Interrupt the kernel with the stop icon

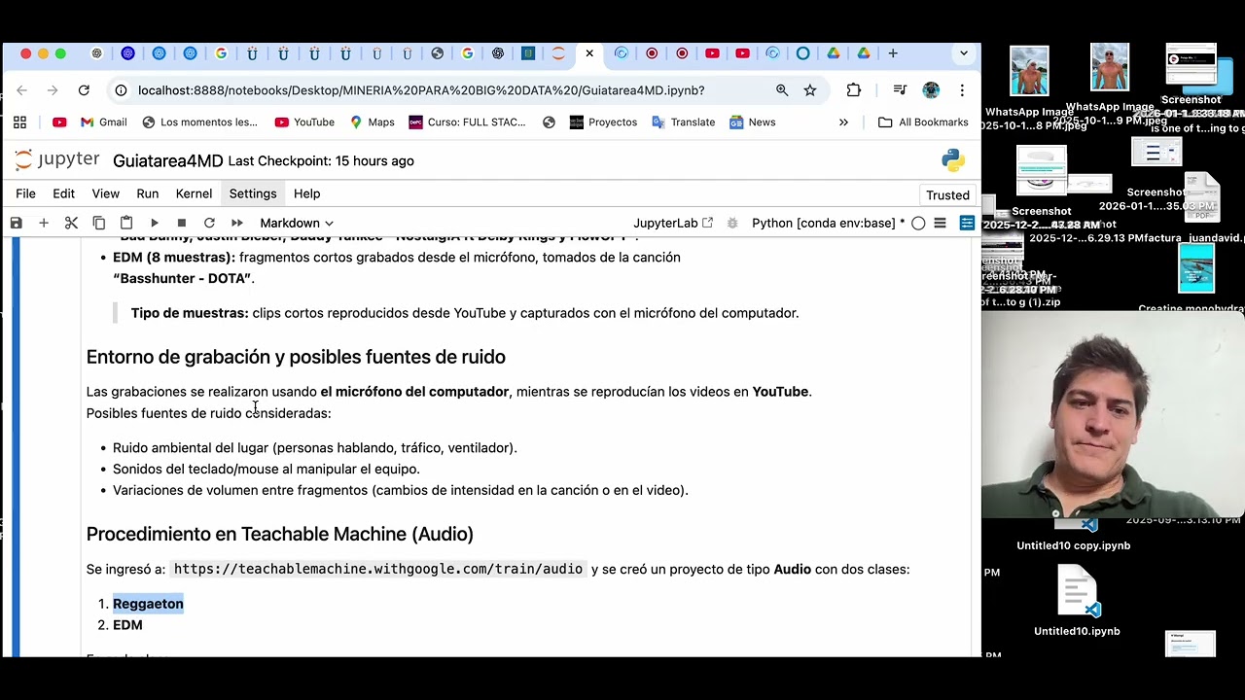click(x=181, y=223)
